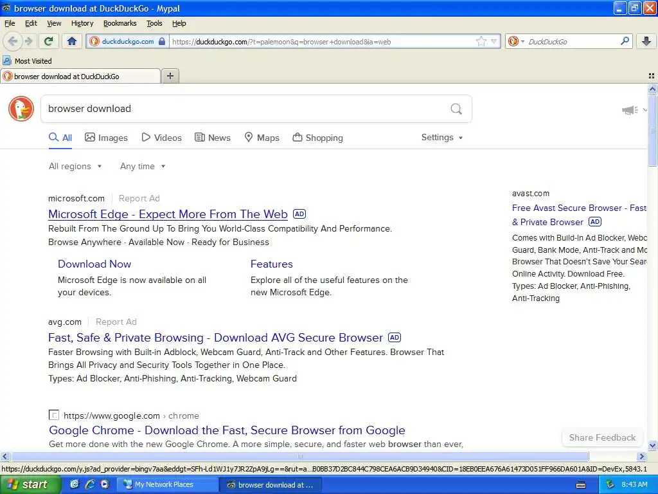Open a new tab with plus button
The image size is (658, 494).
(x=170, y=76)
